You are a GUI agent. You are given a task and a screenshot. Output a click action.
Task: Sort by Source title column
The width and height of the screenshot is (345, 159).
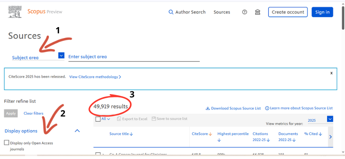click(x=121, y=134)
